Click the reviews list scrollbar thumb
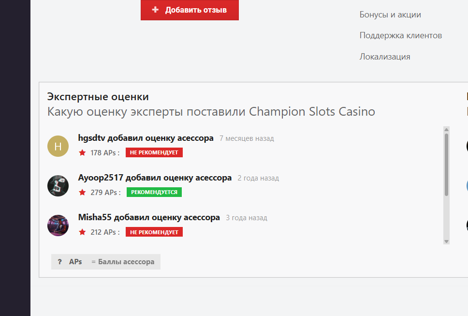The height and width of the screenshot is (316, 468). (x=446, y=165)
